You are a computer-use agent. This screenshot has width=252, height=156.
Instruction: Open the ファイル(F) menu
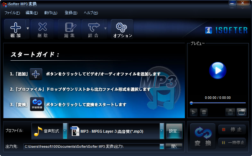(12, 13)
